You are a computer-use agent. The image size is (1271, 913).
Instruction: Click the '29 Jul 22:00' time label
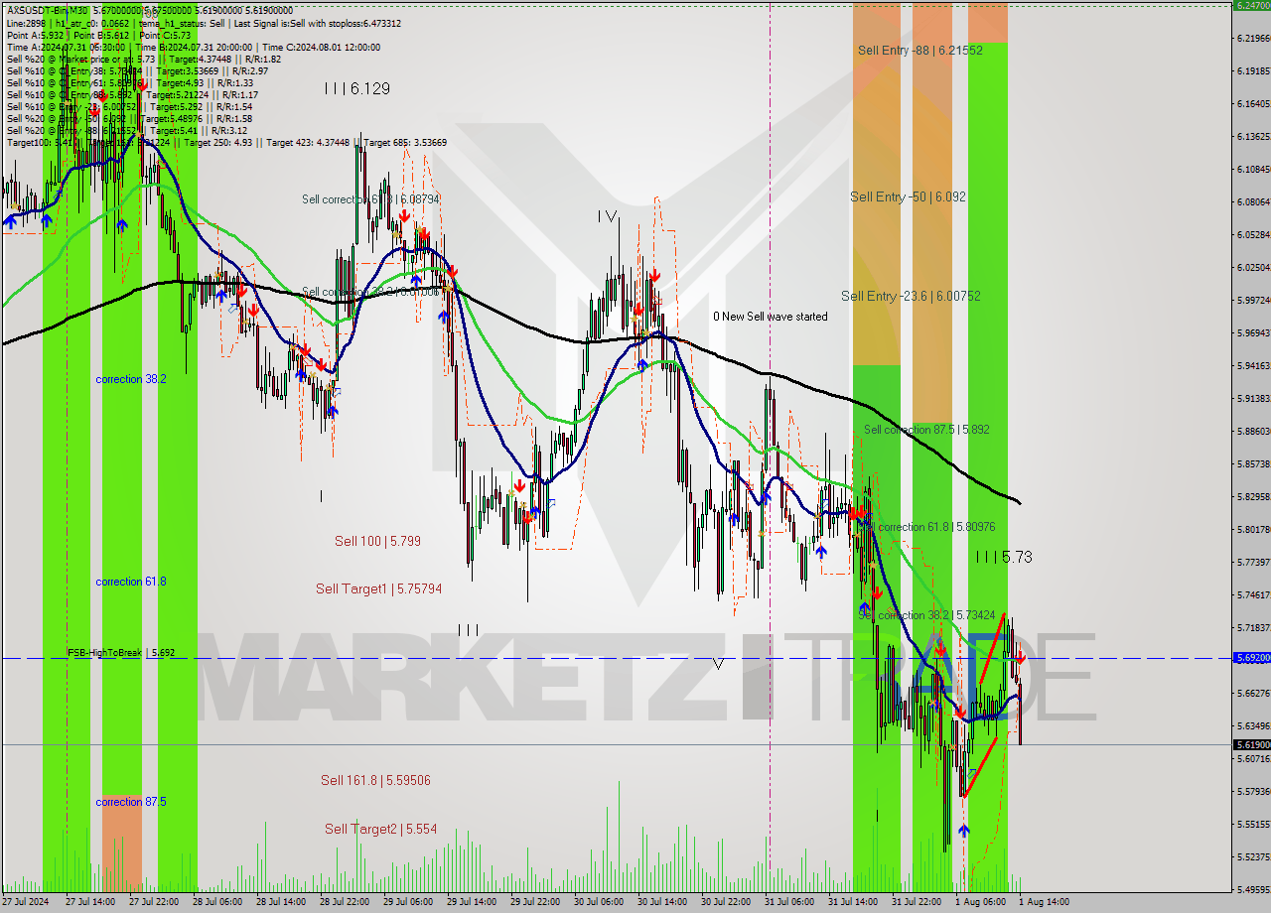[x=534, y=902]
